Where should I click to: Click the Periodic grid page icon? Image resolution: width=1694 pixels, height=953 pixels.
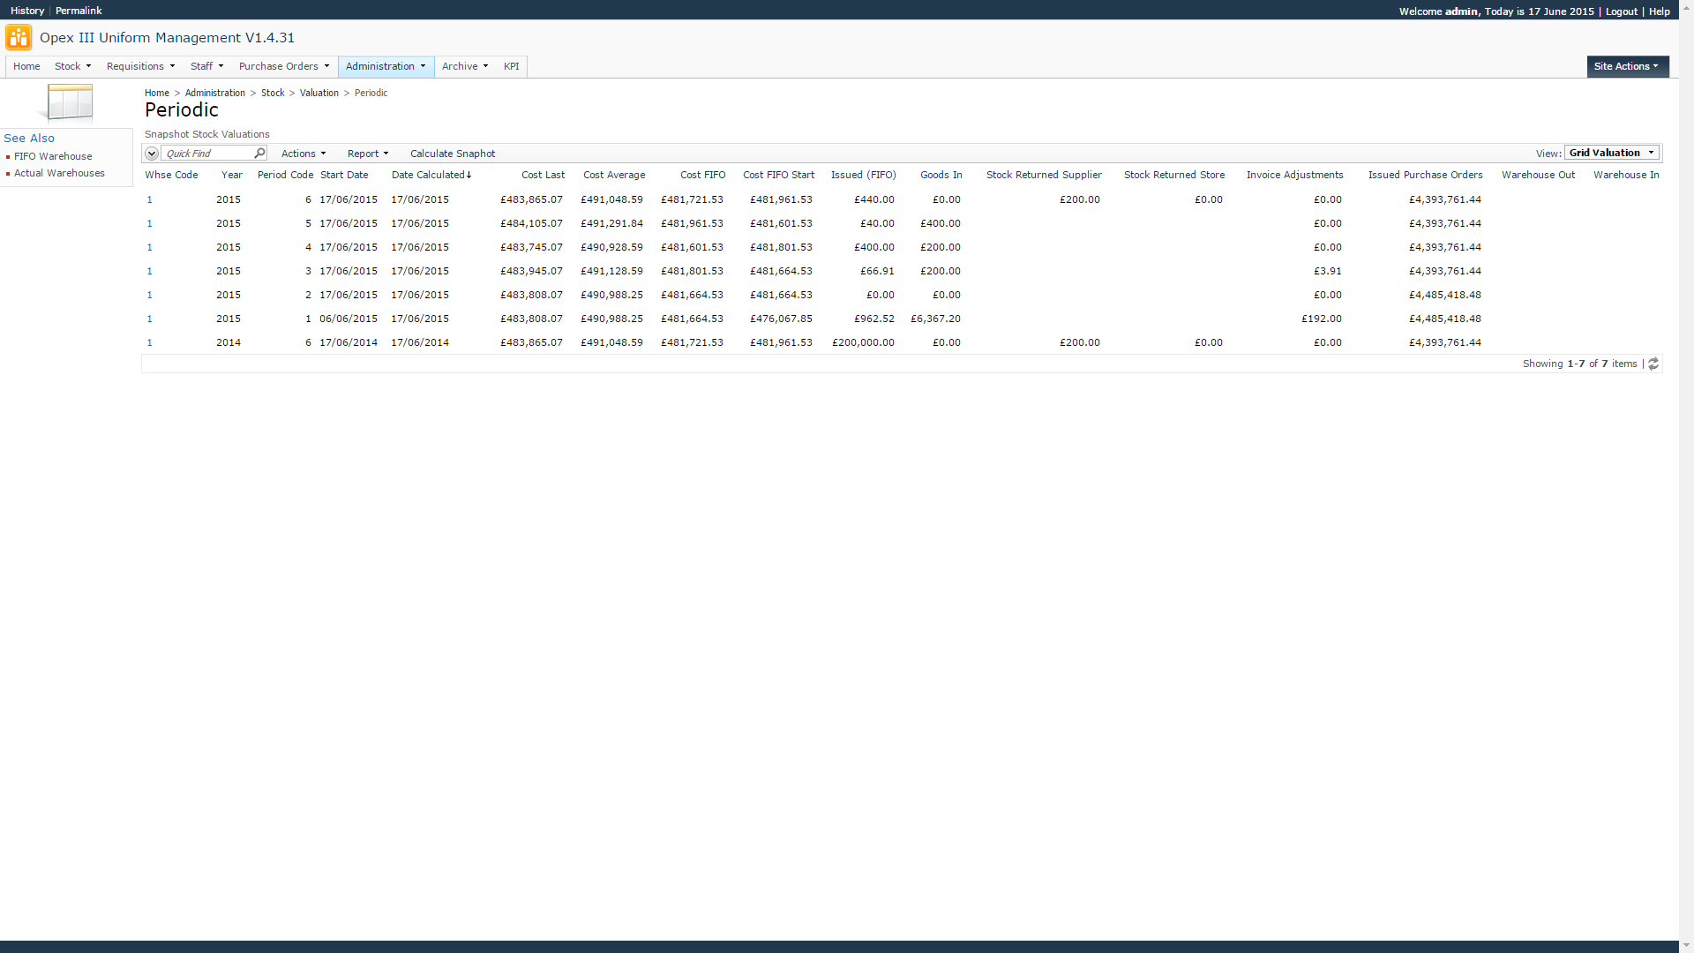(67, 103)
